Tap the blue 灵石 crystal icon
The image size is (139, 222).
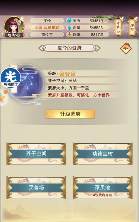click(69, 21)
